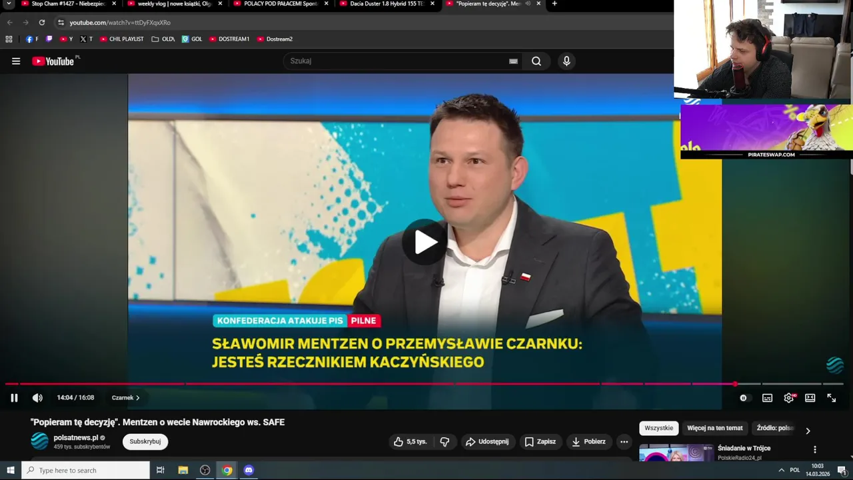Image resolution: width=853 pixels, height=480 pixels.
Task: Select the "Więcej na ten temat" chip
Action: click(x=715, y=428)
